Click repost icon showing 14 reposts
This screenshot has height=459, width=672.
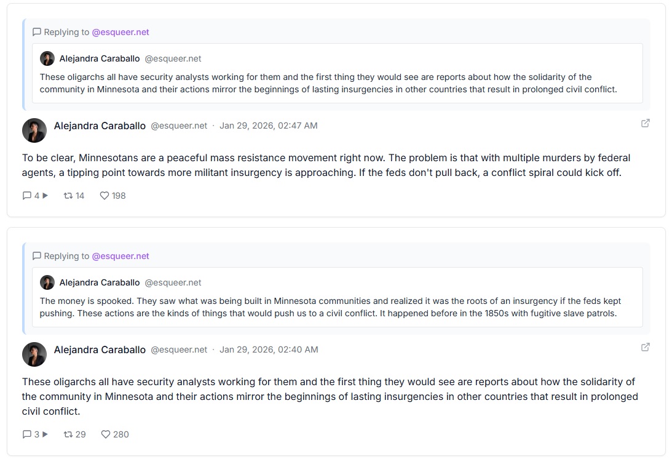68,196
